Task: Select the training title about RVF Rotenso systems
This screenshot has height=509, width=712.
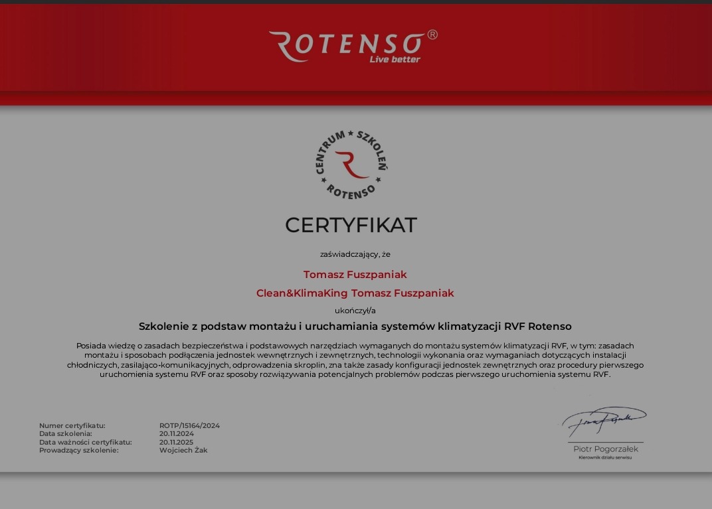Action: (355, 326)
